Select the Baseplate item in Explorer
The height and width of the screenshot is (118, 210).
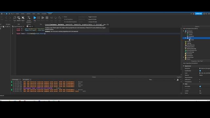click(191, 36)
